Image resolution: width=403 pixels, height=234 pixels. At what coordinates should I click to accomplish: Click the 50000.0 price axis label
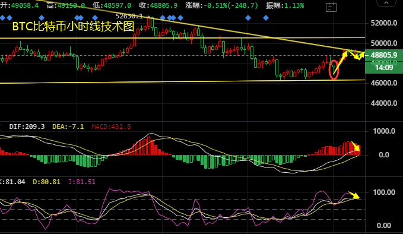384,43
